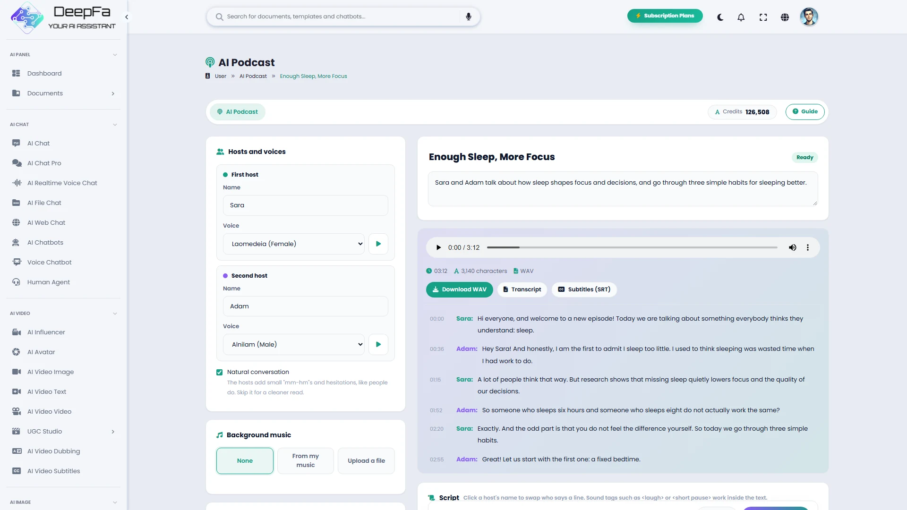Seek on the audio progress bar
The image size is (907, 510).
[632, 247]
